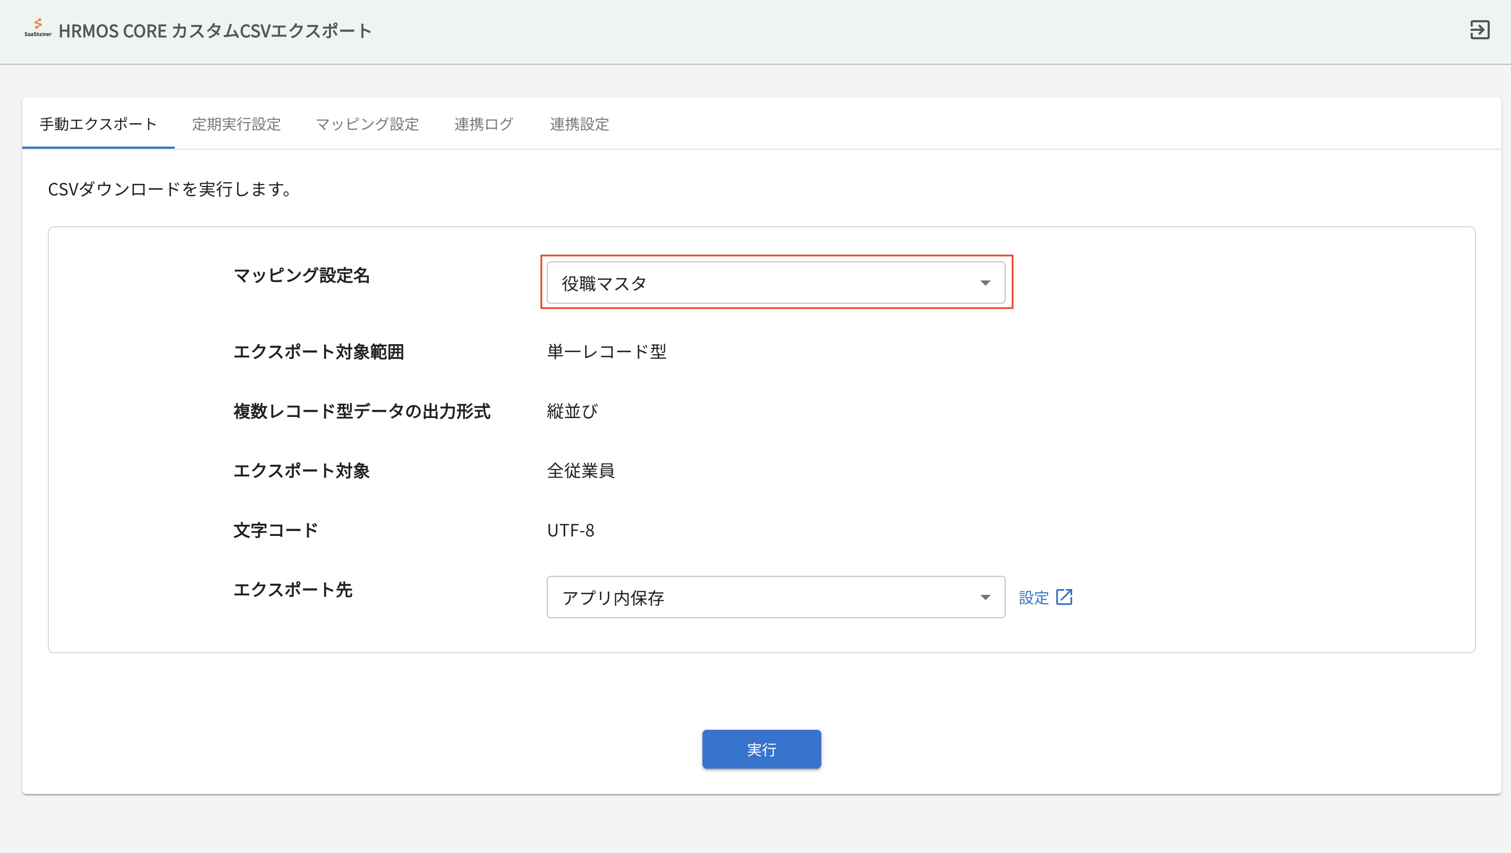The width and height of the screenshot is (1511, 853).
Task: Open the 連携設定 tab
Action: pos(580,124)
